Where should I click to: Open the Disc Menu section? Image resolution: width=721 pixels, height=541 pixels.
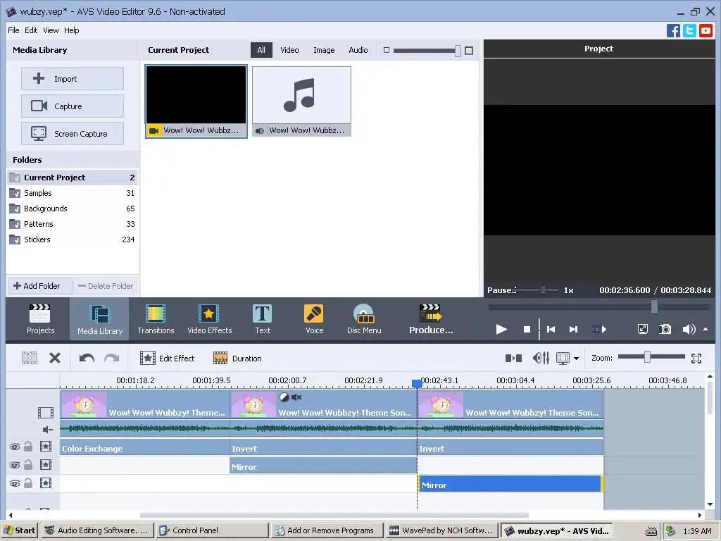364,319
